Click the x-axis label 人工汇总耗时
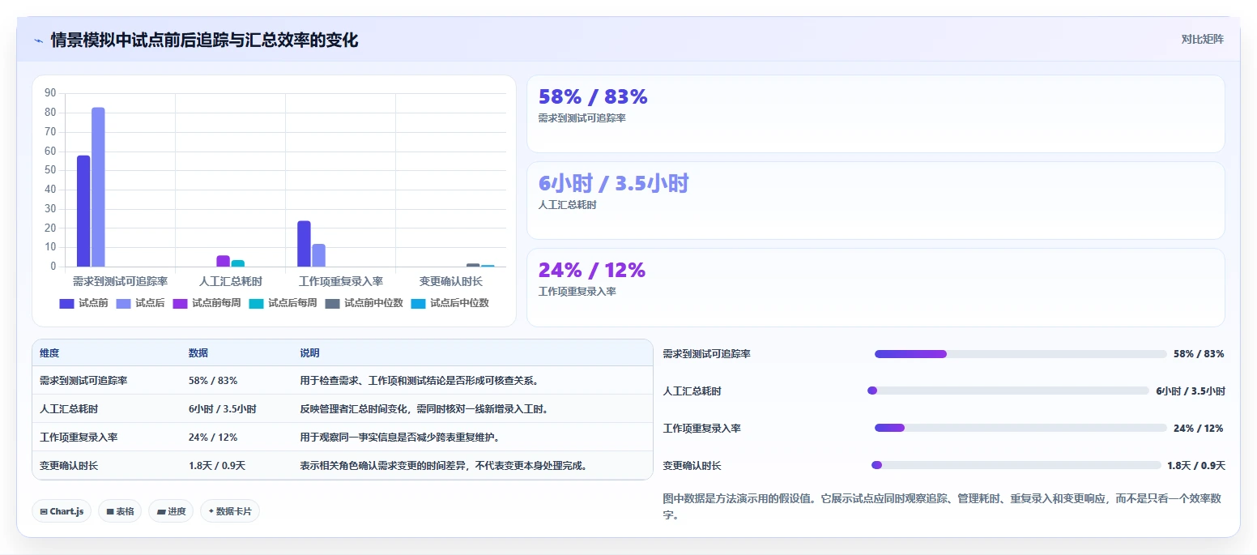 [x=231, y=281]
